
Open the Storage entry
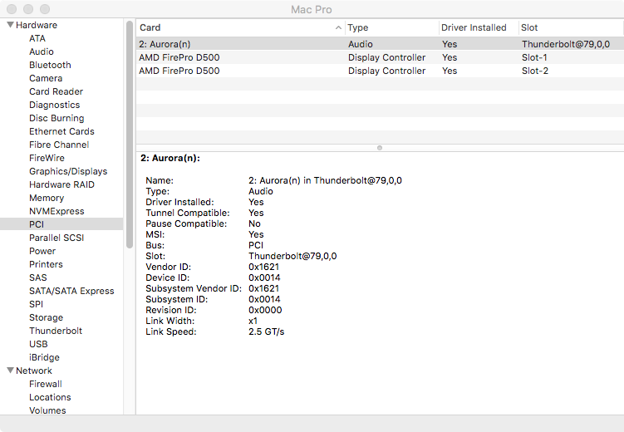tap(46, 317)
